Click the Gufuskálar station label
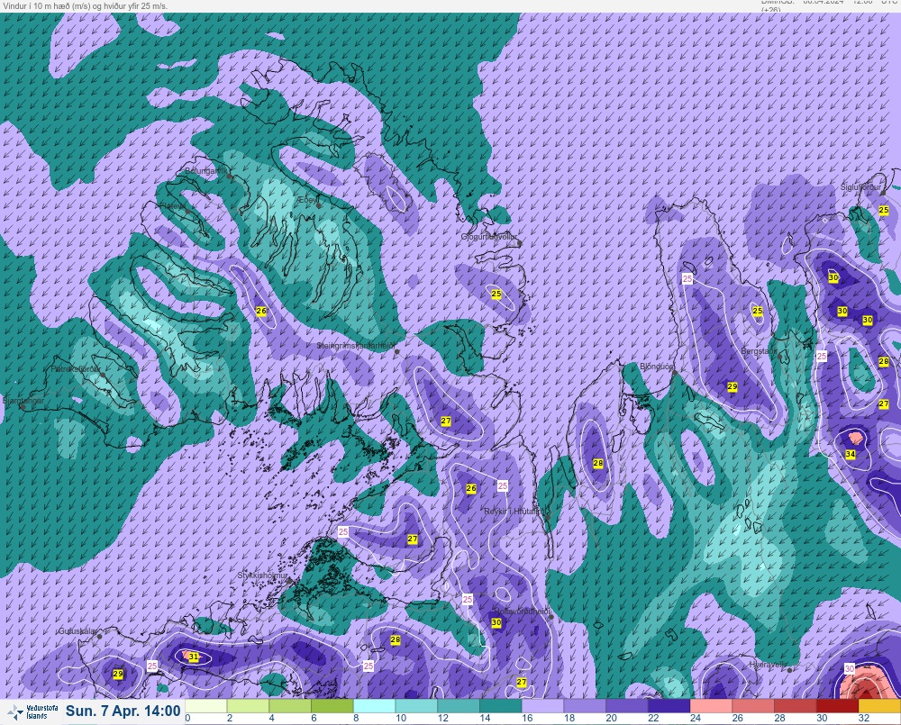Screen dimensions: 901x725 77,630
